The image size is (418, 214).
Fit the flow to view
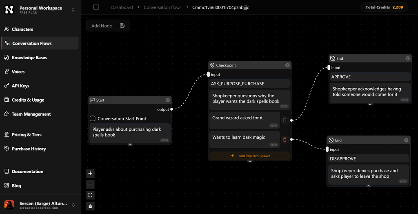tap(90, 195)
